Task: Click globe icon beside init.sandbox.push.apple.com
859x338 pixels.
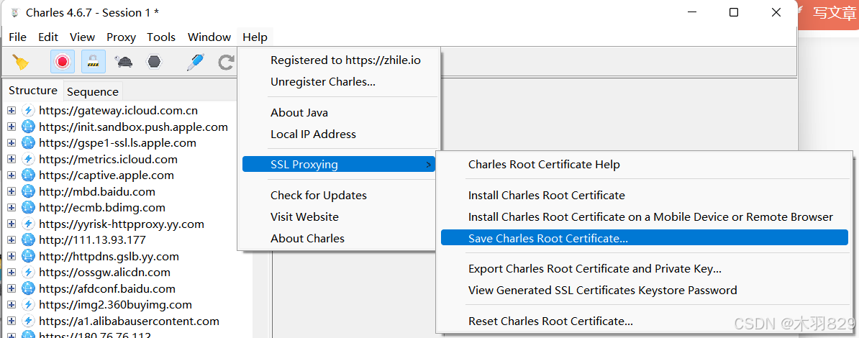Action: [x=28, y=127]
